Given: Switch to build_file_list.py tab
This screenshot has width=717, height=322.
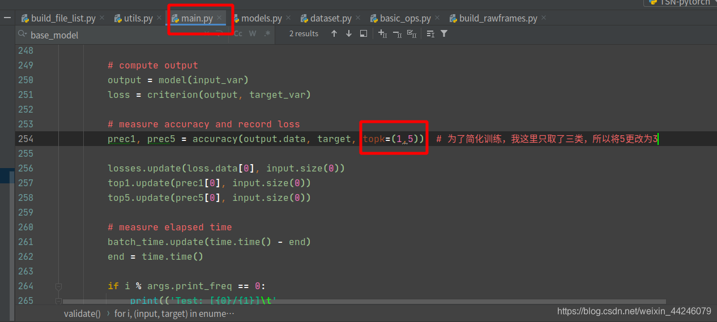Looking at the screenshot, I should click(x=63, y=18).
